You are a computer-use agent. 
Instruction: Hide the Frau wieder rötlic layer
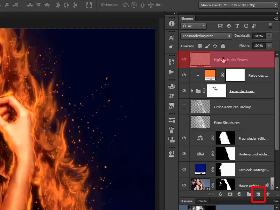pos(184,138)
